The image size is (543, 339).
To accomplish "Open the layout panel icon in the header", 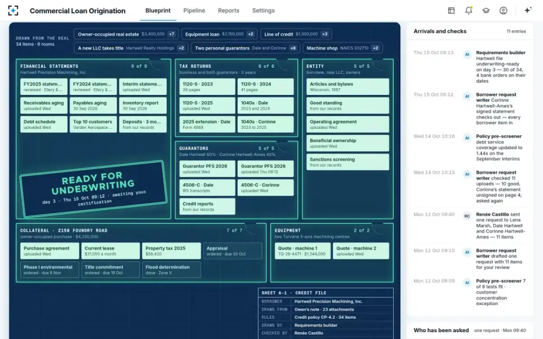I will tap(451, 10).
